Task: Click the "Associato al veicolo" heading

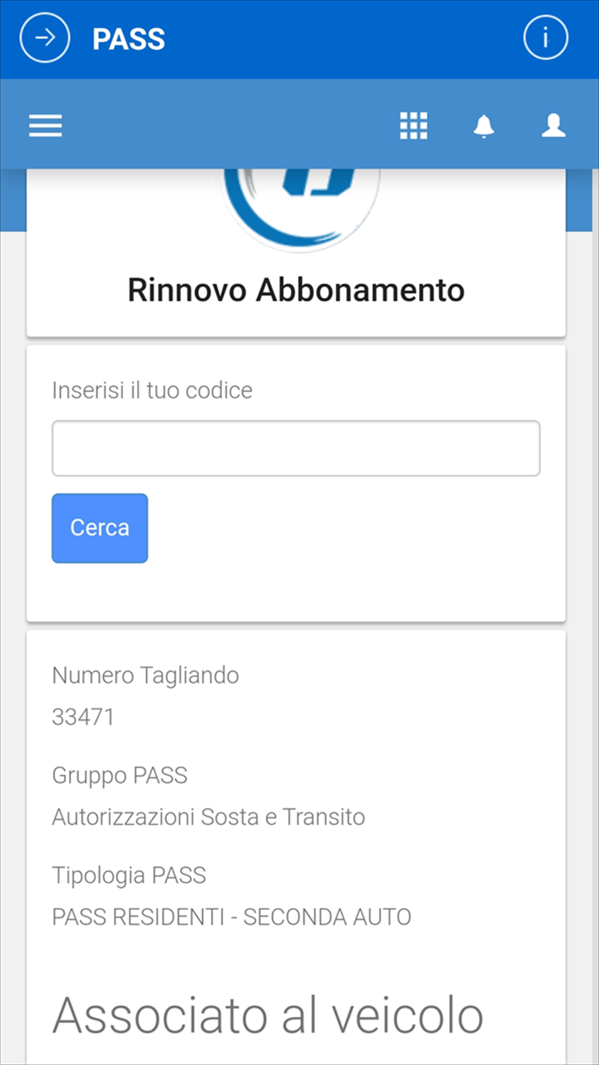Action: coord(268,1015)
